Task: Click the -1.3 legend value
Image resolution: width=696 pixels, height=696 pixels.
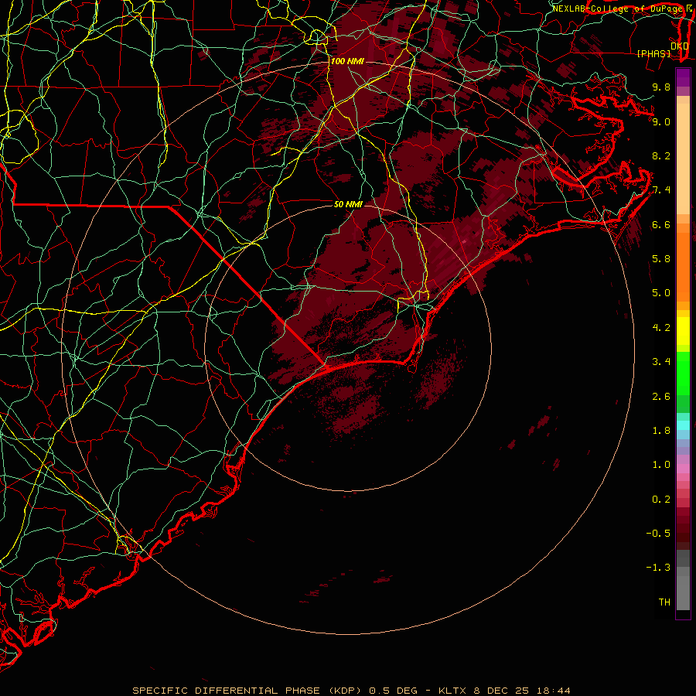Action: [x=658, y=568]
